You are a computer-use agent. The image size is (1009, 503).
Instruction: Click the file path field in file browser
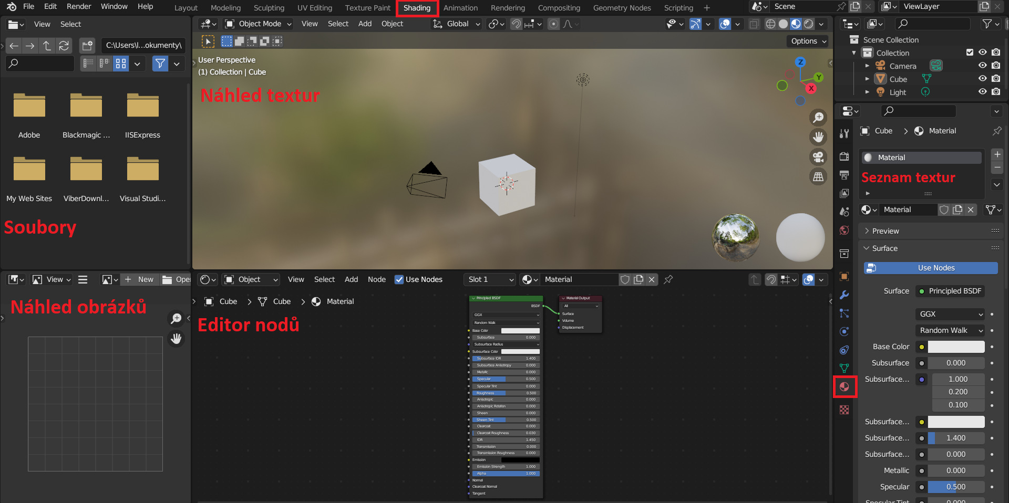click(x=143, y=46)
